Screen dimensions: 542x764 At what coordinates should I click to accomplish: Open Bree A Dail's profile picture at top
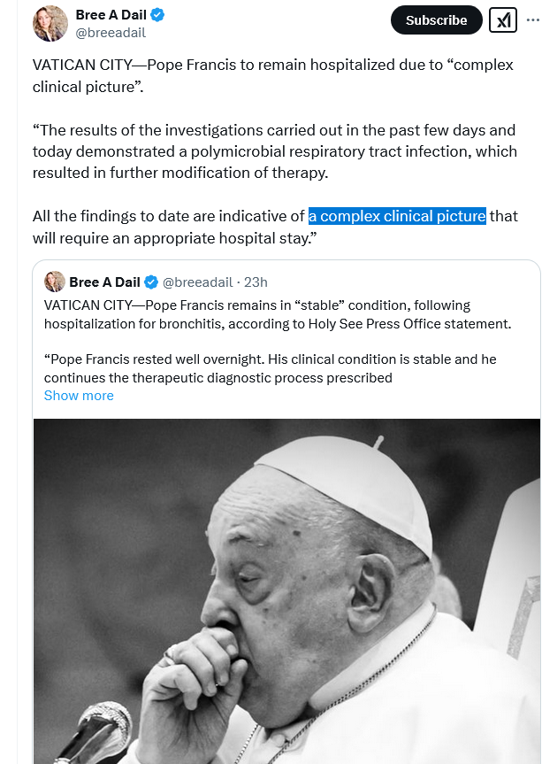click(50, 24)
